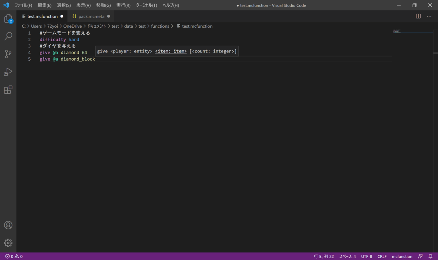
Task: Open the ターミナル(T) menu
Action: tap(146, 5)
